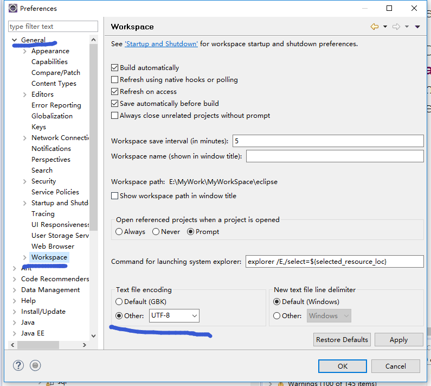Open the Windows line delimiter dropdown
Screen dimensions: 431x386
click(x=329, y=316)
